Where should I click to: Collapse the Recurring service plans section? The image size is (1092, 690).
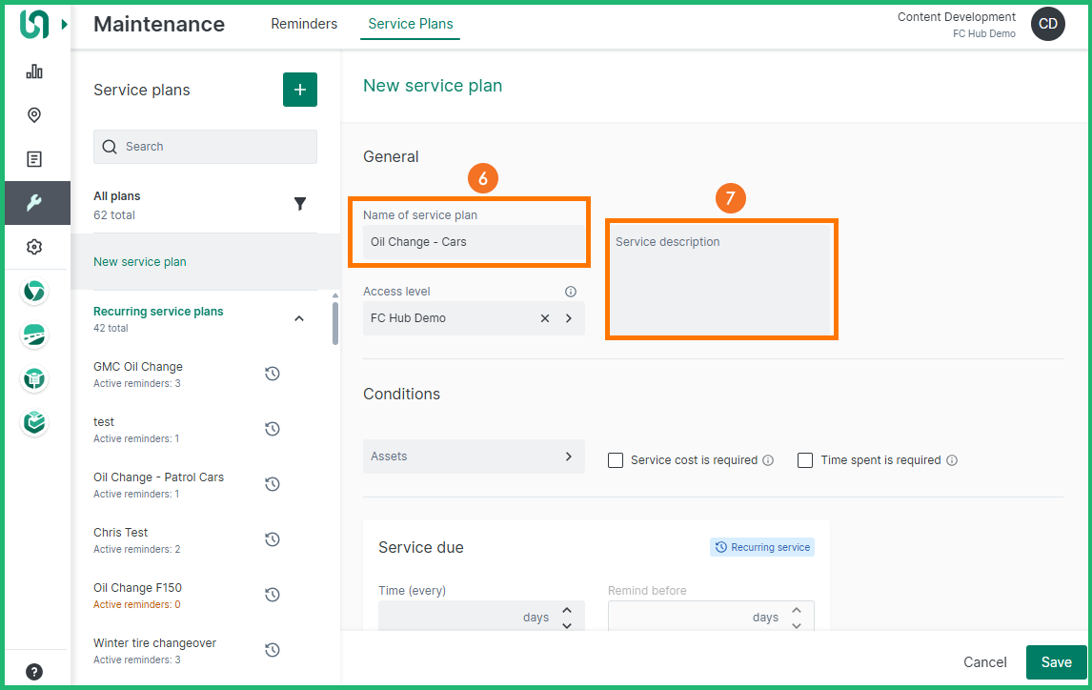299,318
